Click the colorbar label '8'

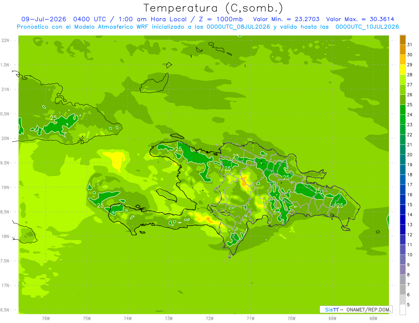(408, 275)
